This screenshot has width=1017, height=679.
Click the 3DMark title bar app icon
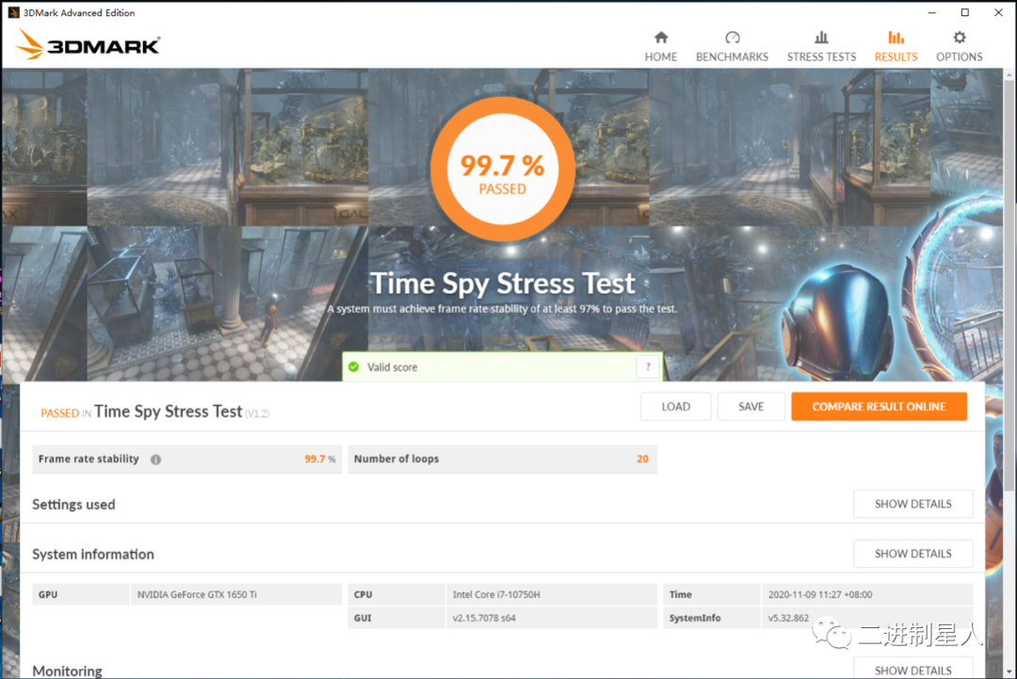[x=13, y=12]
